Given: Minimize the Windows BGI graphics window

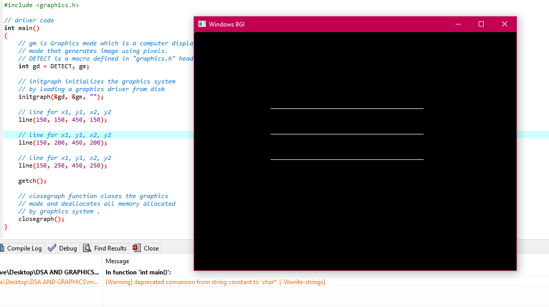Looking at the screenshot, I should point(458,23).
